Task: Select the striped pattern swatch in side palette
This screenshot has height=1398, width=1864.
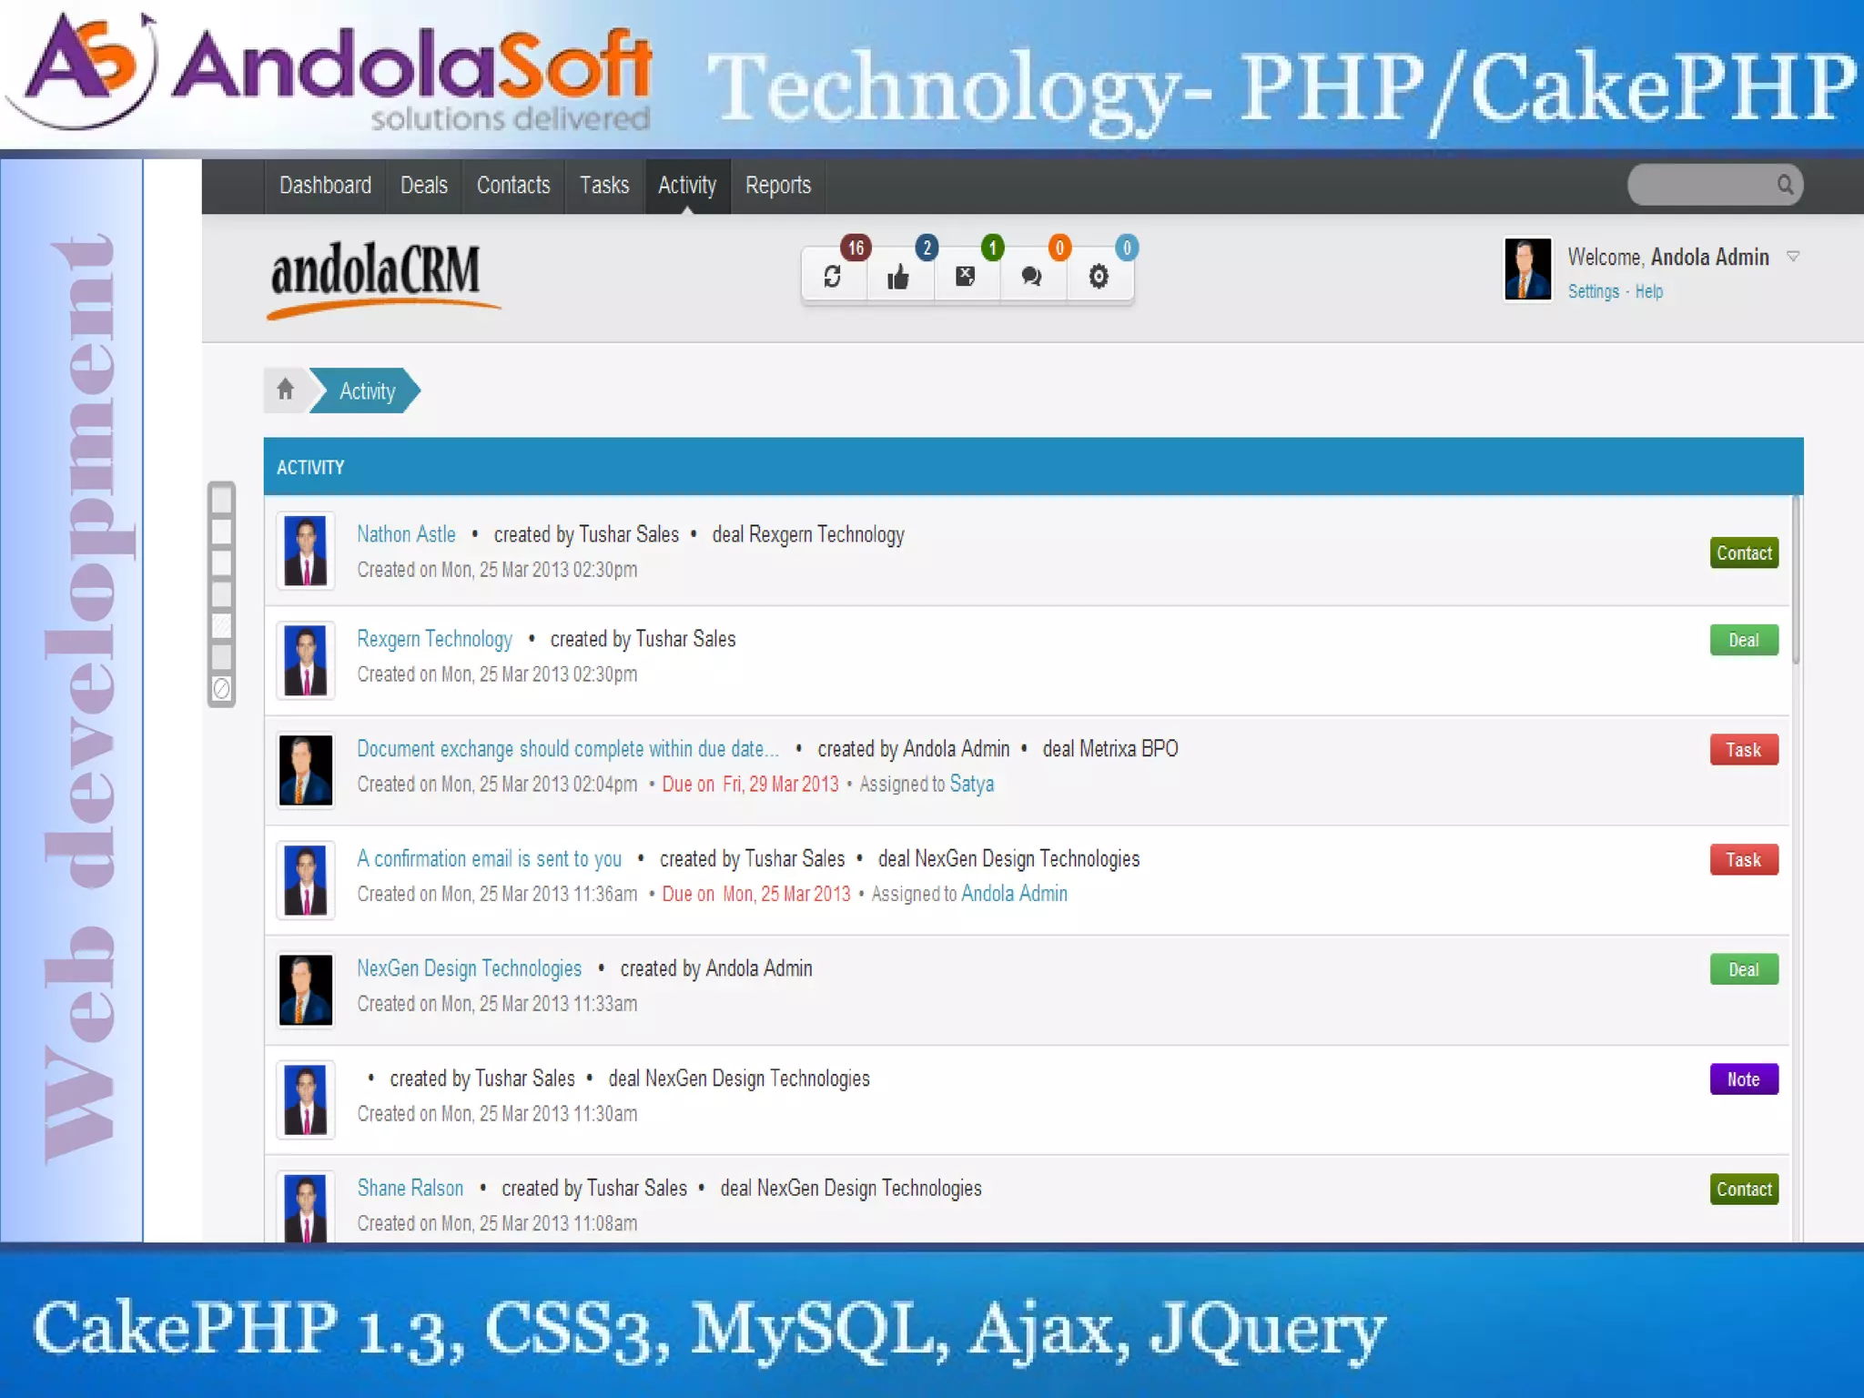Action: point(221,625)
